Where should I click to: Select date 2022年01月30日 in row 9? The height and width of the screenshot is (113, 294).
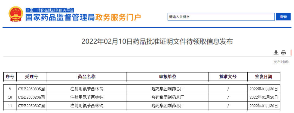click(264, 89)
